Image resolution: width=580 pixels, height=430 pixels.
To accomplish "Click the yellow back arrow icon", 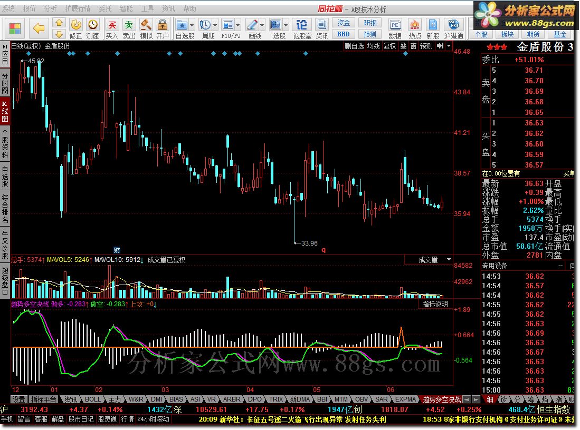I will (x=39, y=28).
